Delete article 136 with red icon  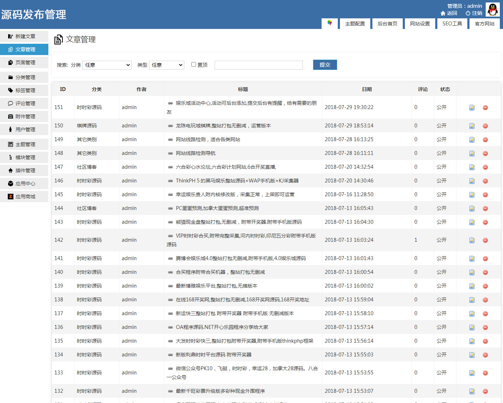pyautogui.click(x=485, y=327)
